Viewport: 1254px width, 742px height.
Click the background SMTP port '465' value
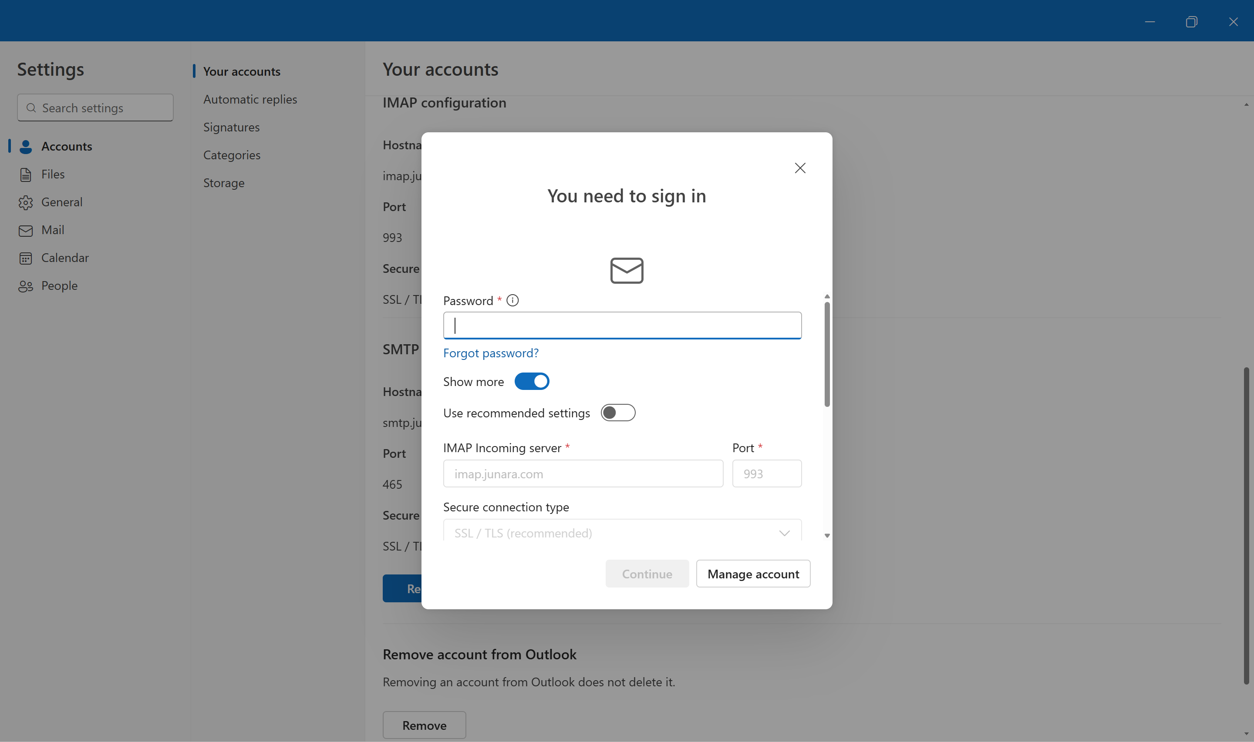click(x=392, y=484)
